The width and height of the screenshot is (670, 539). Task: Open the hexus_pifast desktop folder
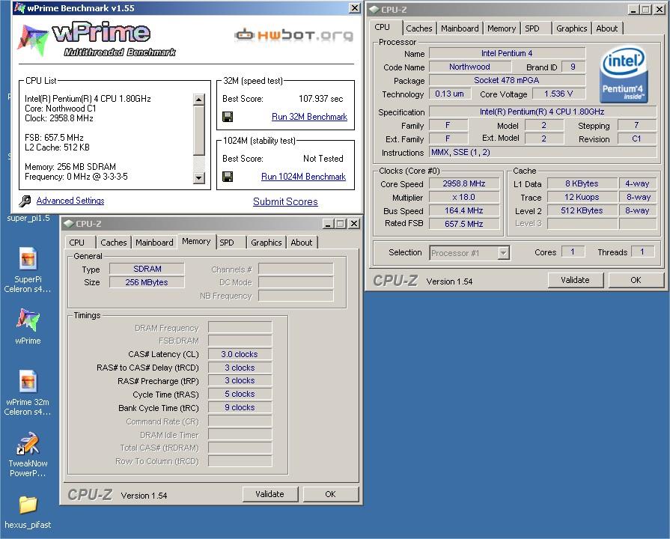click(28, 512)
